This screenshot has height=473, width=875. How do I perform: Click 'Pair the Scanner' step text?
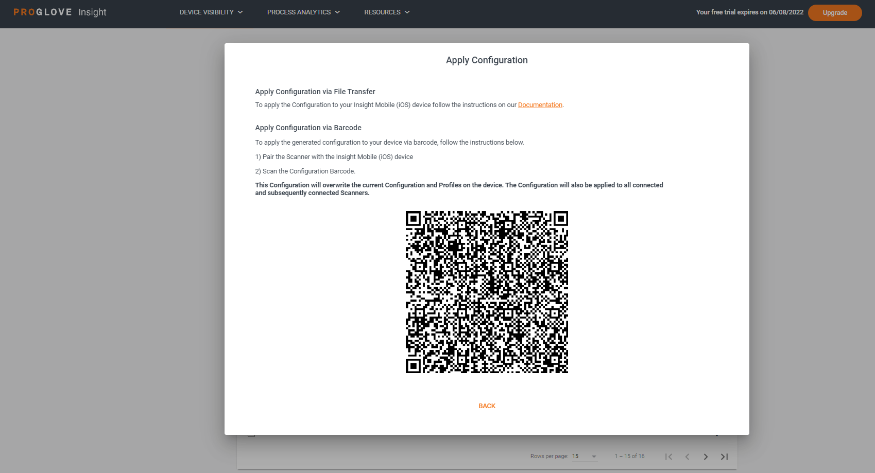[334, 157]
